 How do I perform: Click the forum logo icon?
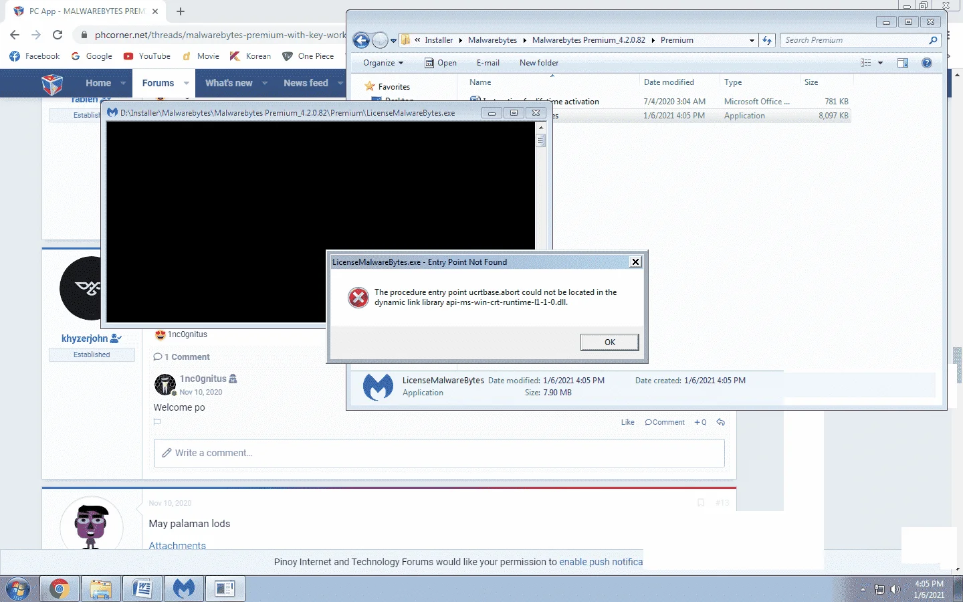click(52, 84)
